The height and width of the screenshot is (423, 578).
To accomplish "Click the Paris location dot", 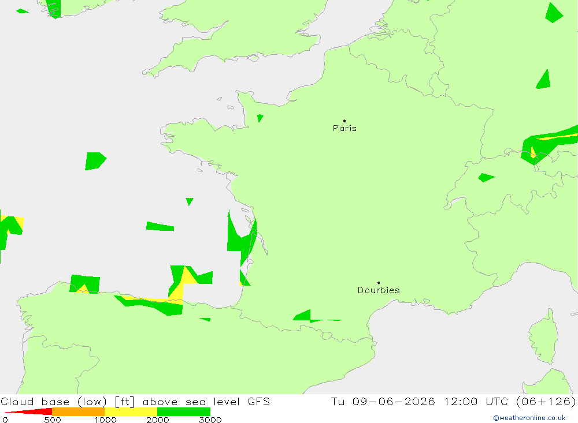I will click(x=344, y=121).
